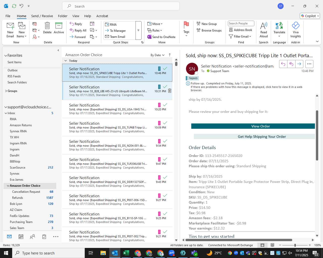
Task: Click the zoom out minus button
Action: [280, 245]
